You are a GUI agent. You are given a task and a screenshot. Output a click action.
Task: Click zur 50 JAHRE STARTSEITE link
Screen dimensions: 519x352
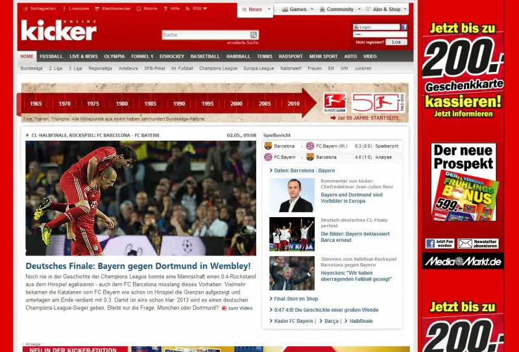tap(365, 118)
